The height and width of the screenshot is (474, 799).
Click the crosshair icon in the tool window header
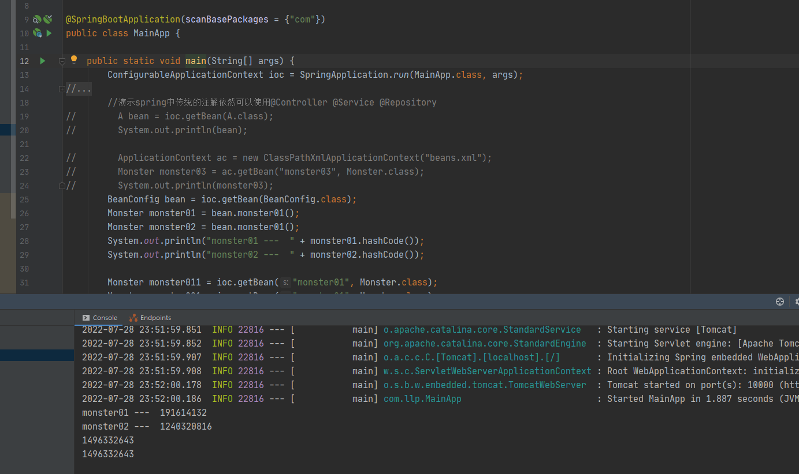pos(779,302)
